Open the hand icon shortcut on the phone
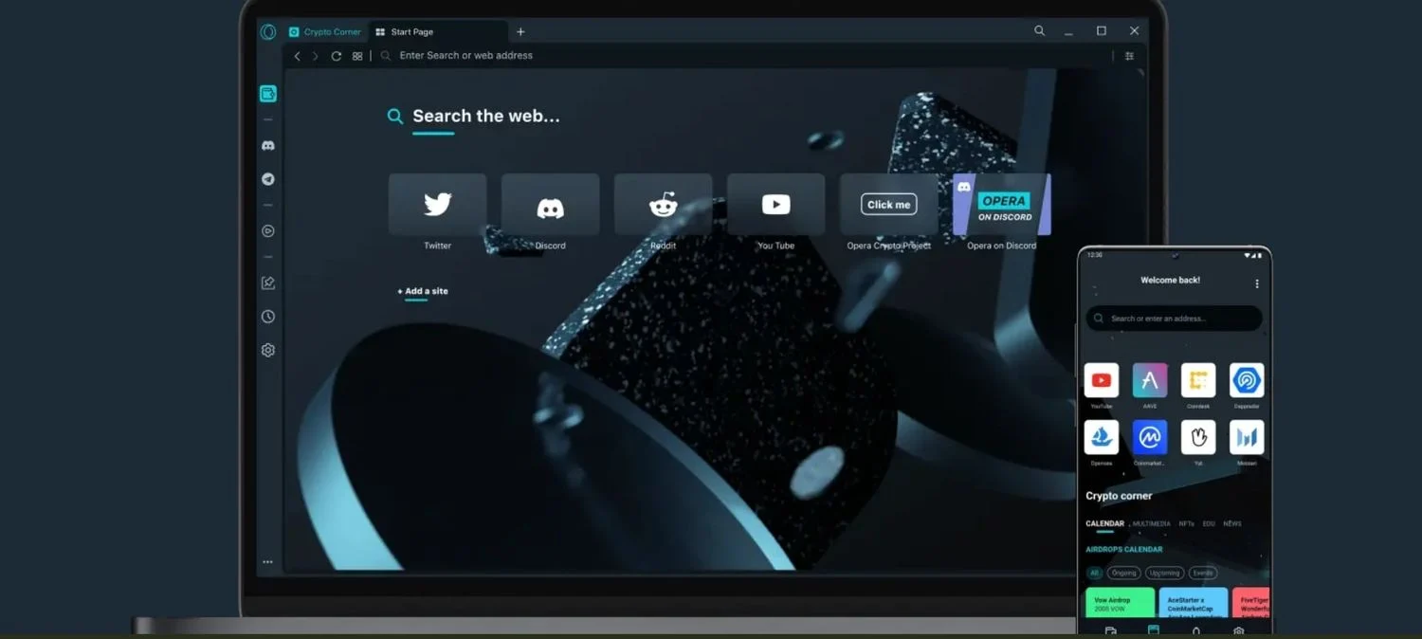 pos(1198,437)
